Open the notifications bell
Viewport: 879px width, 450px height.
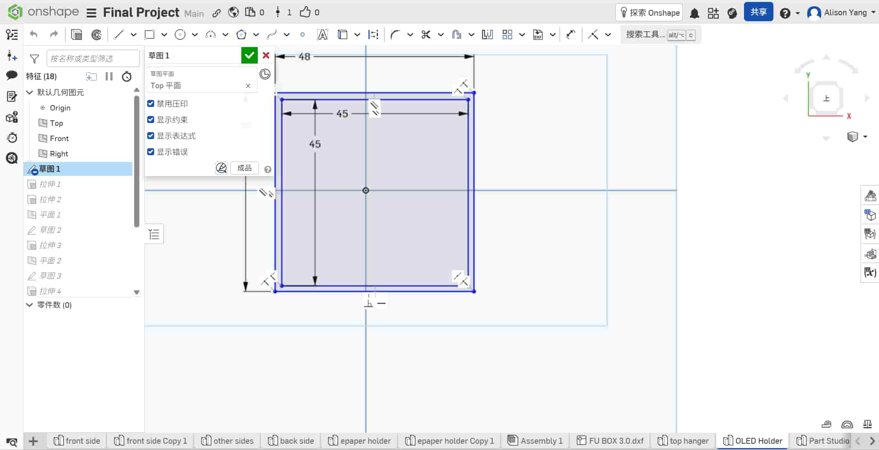694,13
